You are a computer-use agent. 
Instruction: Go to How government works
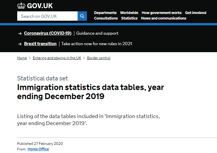point(162,13)
